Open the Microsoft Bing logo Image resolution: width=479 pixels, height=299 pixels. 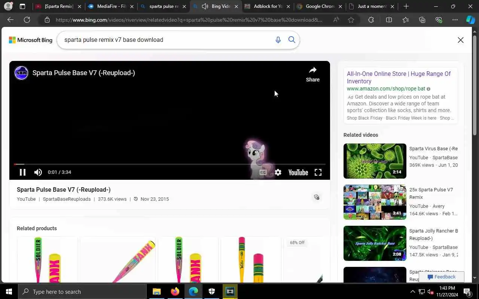(x=31, y=40)
